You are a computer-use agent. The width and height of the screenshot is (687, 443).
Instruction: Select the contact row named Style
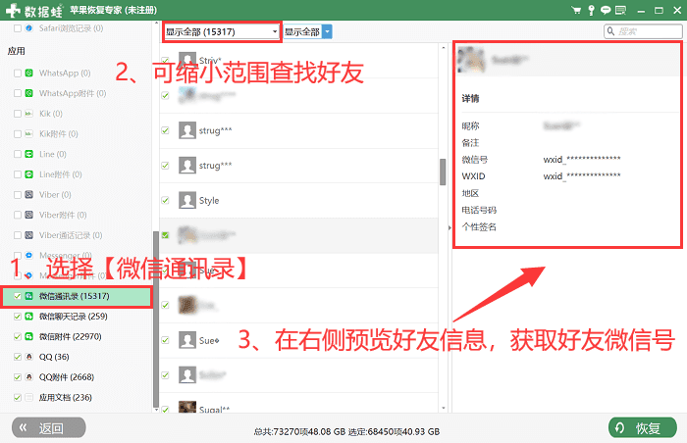click(298, 201)
